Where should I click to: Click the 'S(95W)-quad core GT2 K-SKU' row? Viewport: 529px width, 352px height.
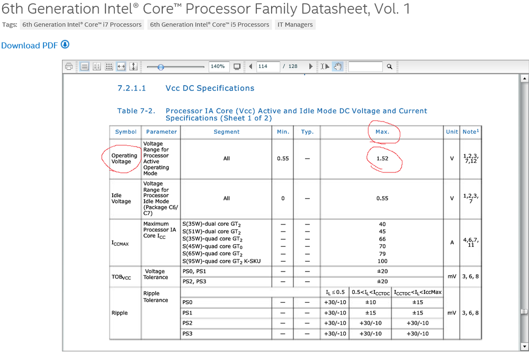tap(221, 262)
